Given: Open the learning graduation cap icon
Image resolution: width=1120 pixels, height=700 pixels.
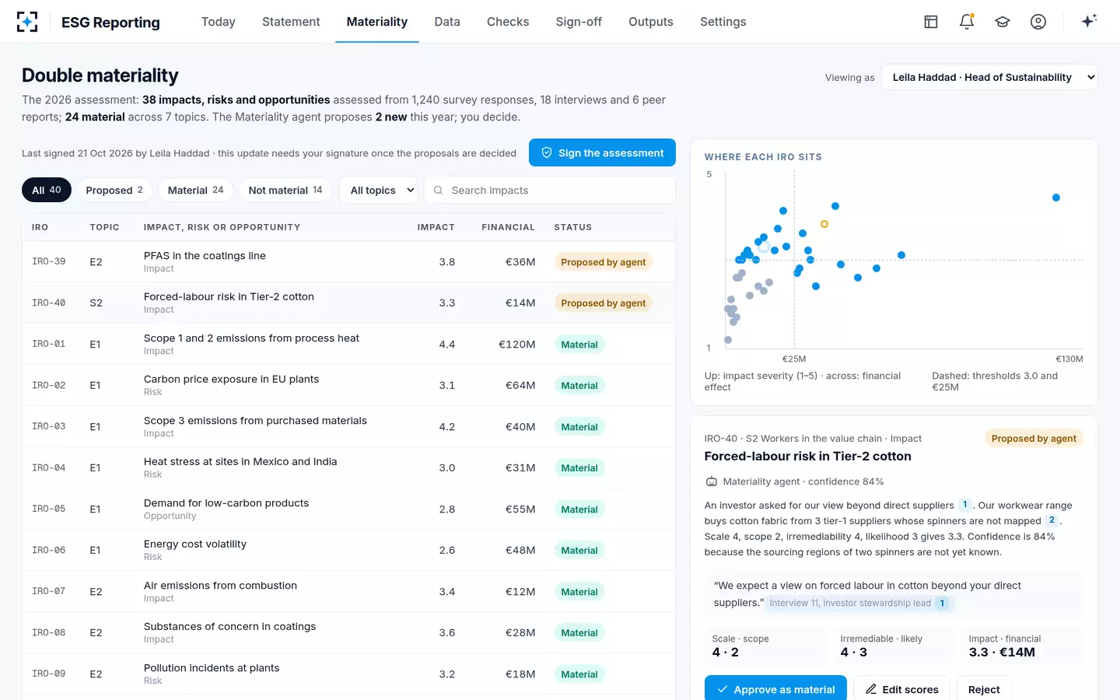Looking at the screenshot, I should 1003,22.
